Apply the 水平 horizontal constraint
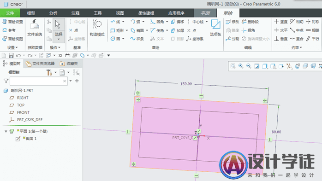The height and width of the screenshot is (181, 322). coord(281,30)
